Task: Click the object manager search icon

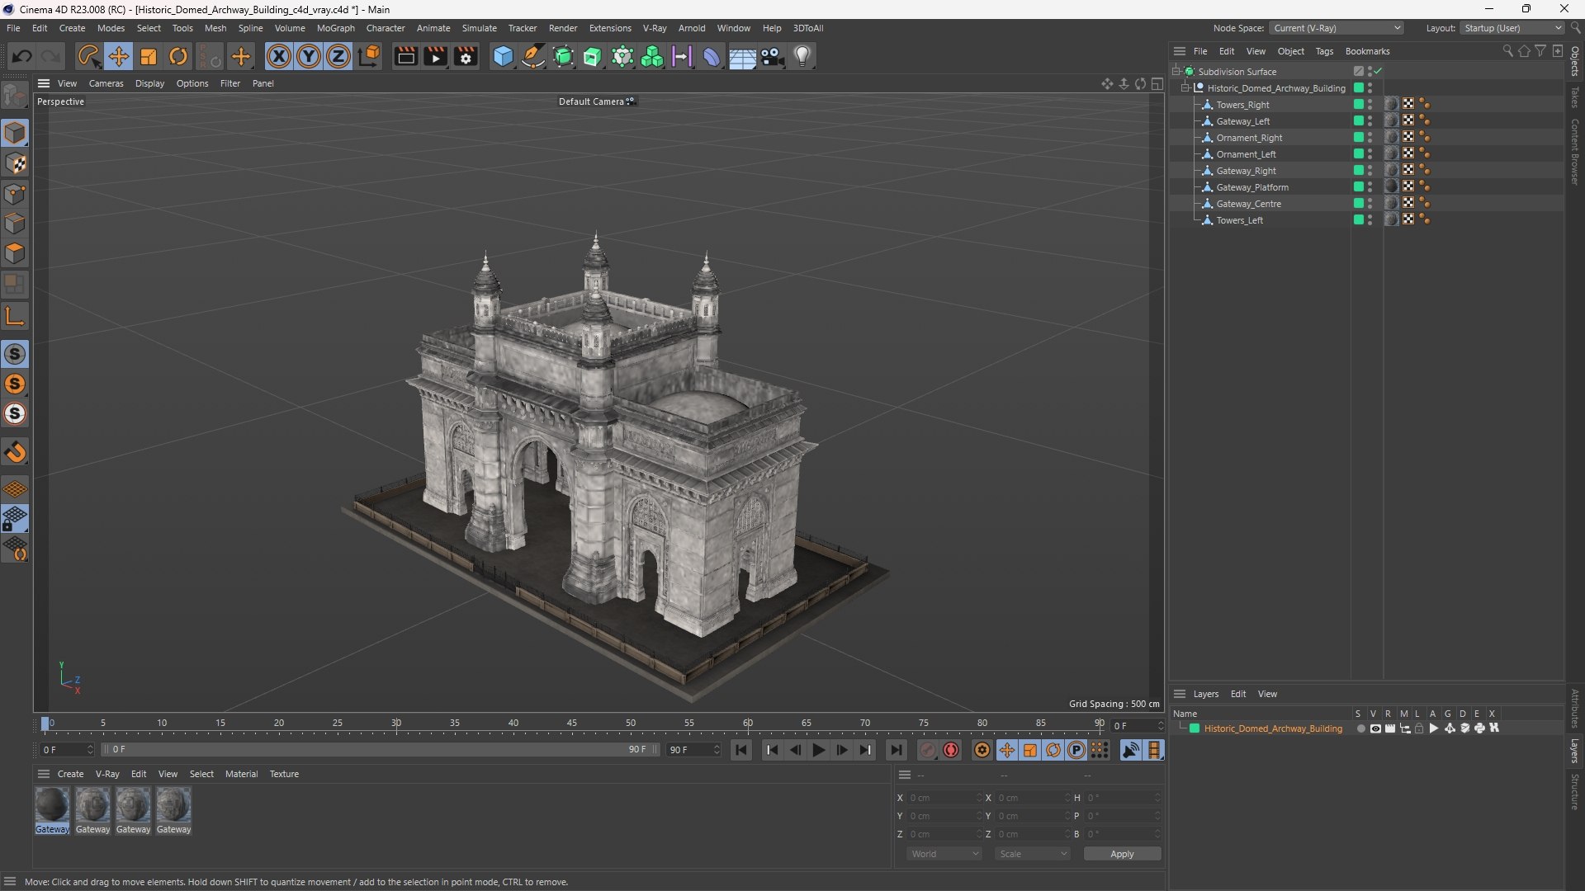Action: pyautogui.click(x=1507, y=51)
